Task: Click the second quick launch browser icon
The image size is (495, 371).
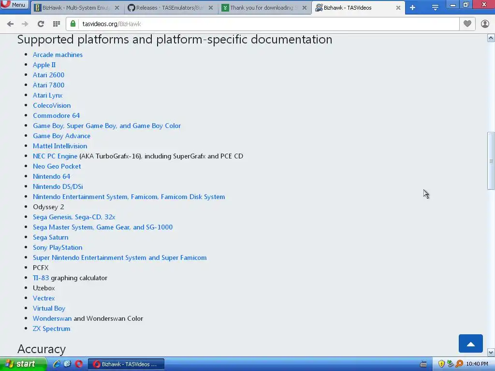Action: [68, 364]
